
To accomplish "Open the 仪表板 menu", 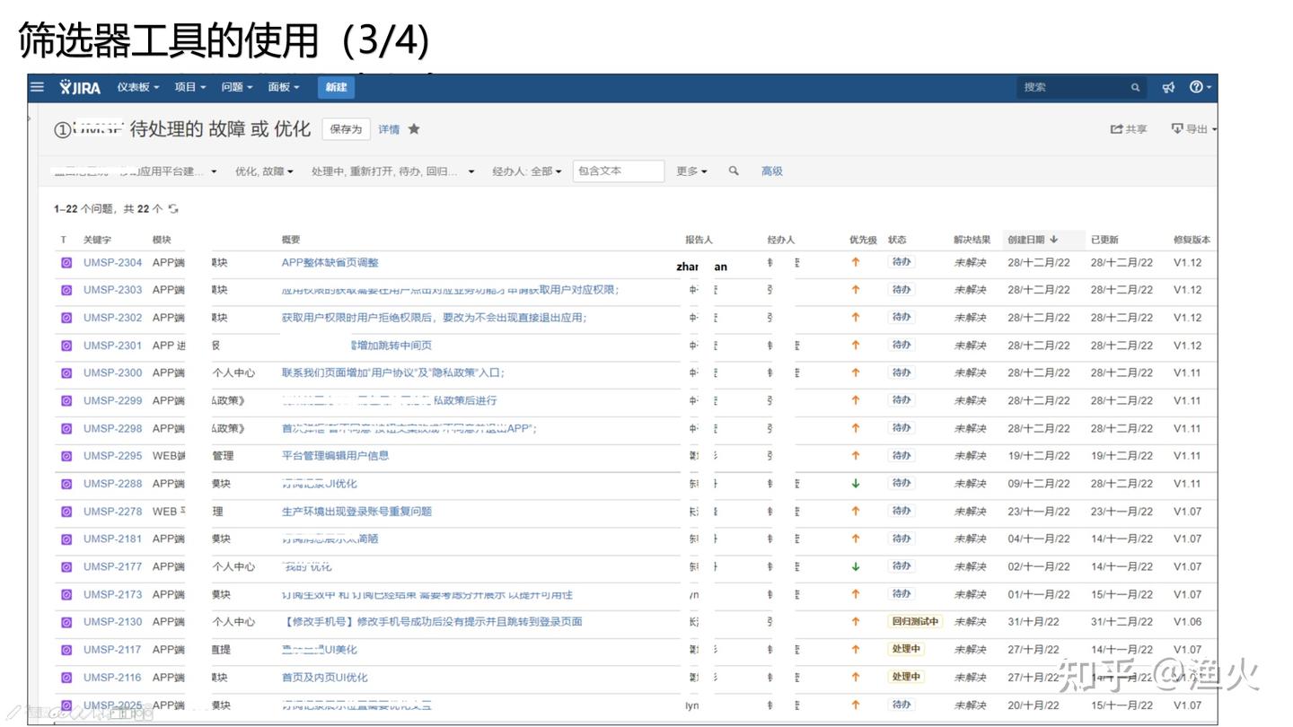I will [x=137, y=87].
